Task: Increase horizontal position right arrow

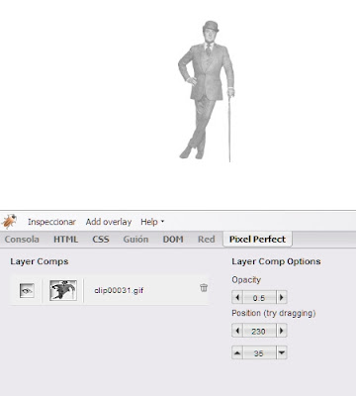Action: (281, 331)
